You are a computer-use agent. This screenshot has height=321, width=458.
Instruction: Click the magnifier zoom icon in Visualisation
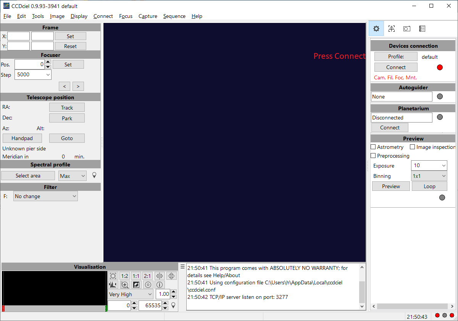coord(125,285)
